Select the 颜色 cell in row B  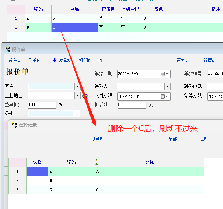click(x=158, y=27)
